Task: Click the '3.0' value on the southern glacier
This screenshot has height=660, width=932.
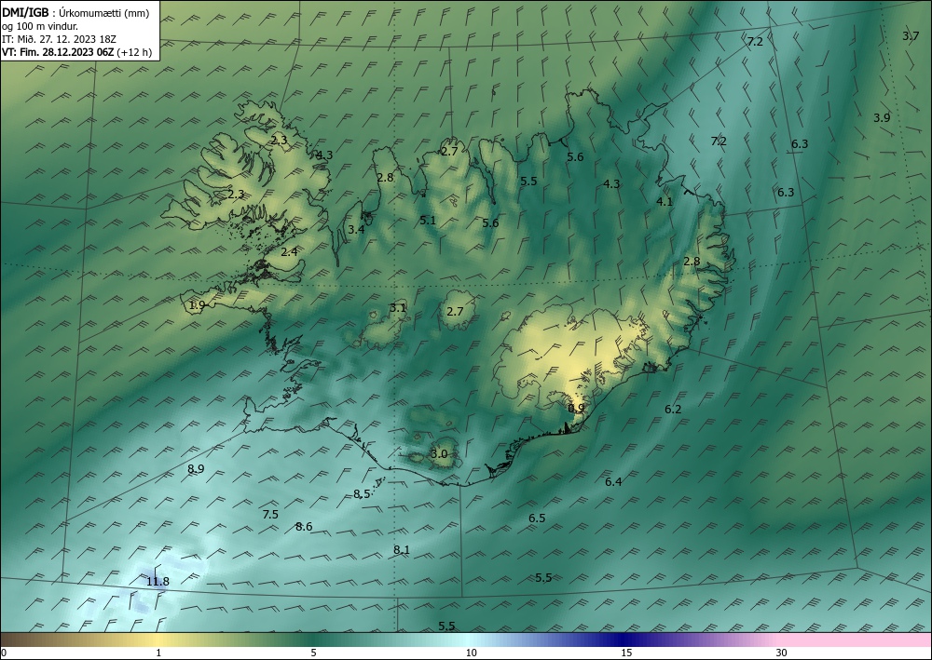Action: pos(439,454)
